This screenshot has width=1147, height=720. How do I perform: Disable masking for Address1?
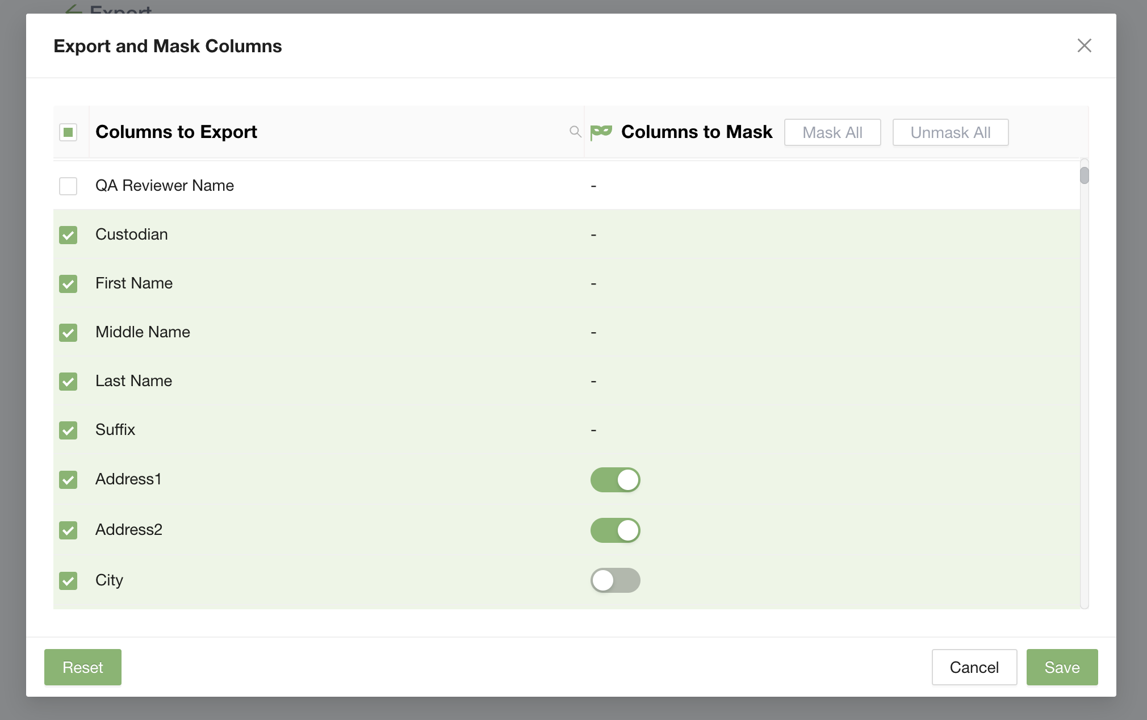[x=615, y=480]
